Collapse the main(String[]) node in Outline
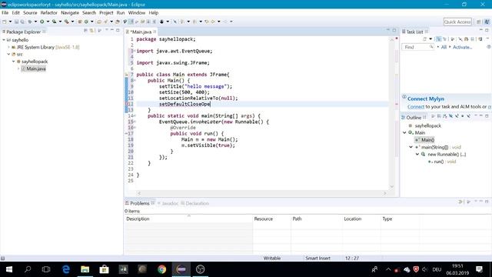The width and height of the screenshot is (492, 277). 411,147
